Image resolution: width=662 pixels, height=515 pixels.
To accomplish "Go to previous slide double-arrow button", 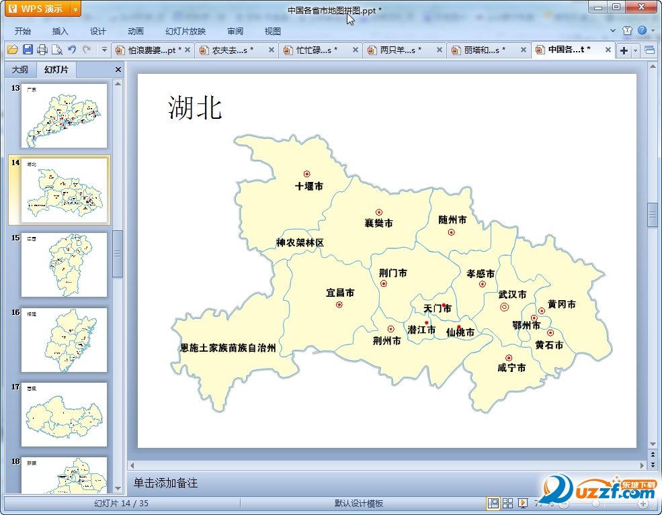I will pos(653,455).
